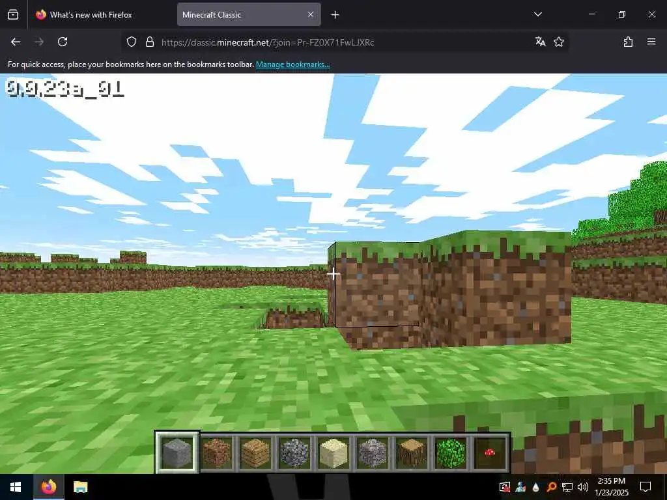Select the wooden planks block in hotbar

(x=255, y=453)
